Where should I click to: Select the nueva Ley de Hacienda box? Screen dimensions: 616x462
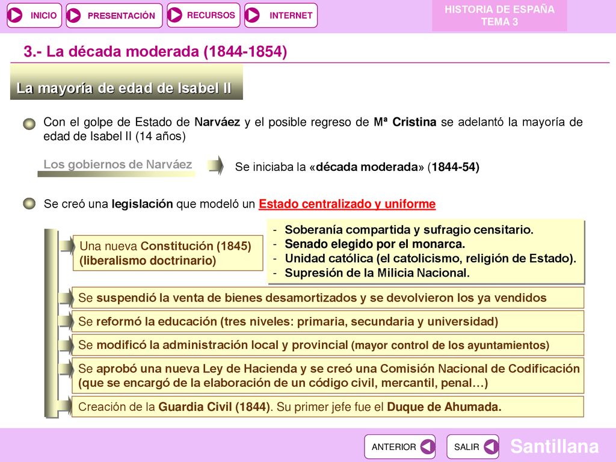[x=328, y=375]
